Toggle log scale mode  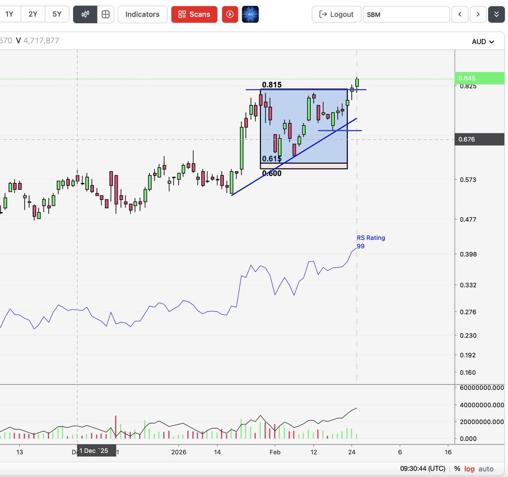(469, 469)
